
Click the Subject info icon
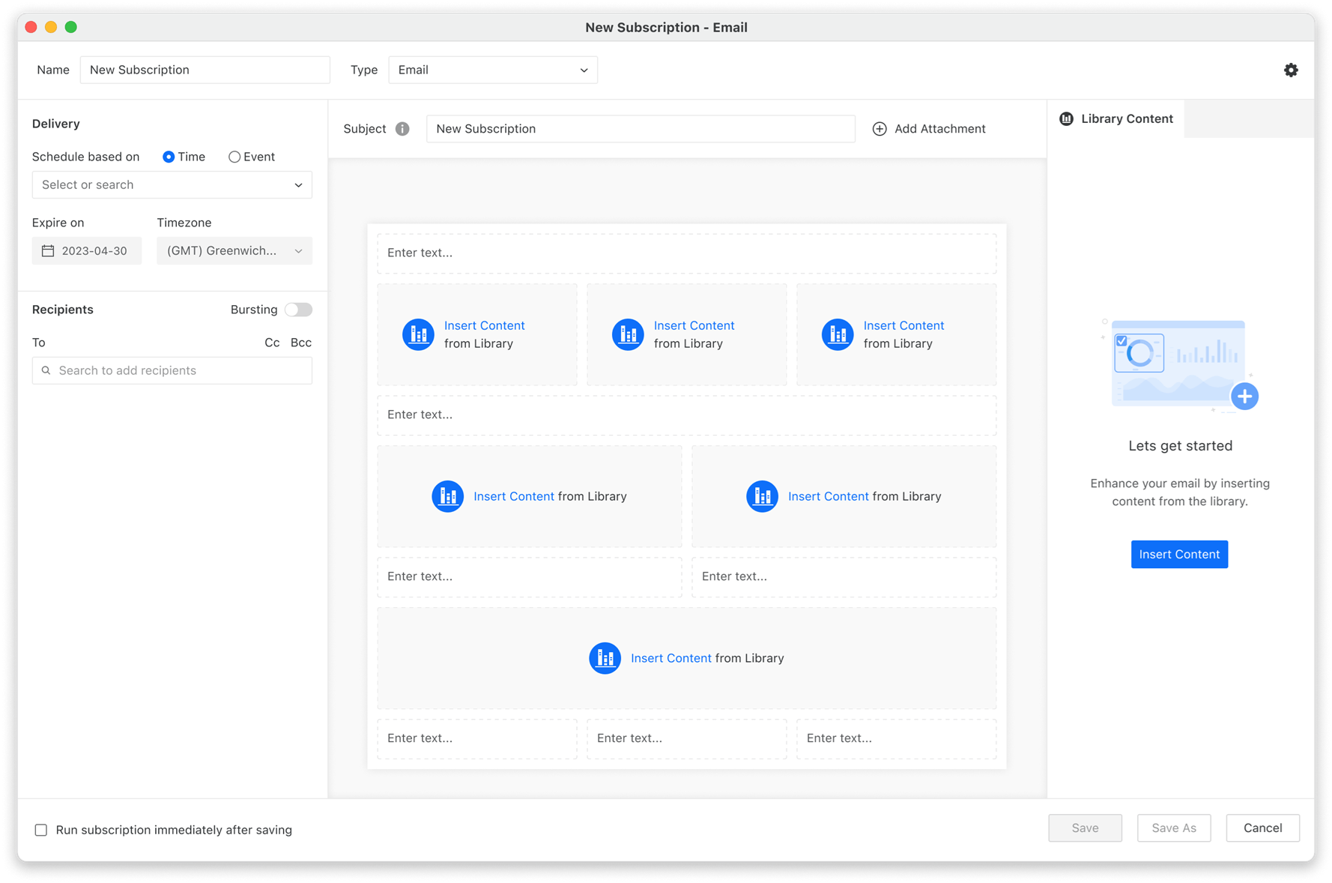tap(403, 128)
